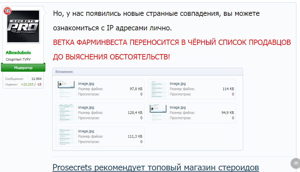The width and height of the screenshot is (300, 172).
Task: Open thumbnail of the 114 КБ attachment
Action: pyautogui.click(x=158, y=89)
